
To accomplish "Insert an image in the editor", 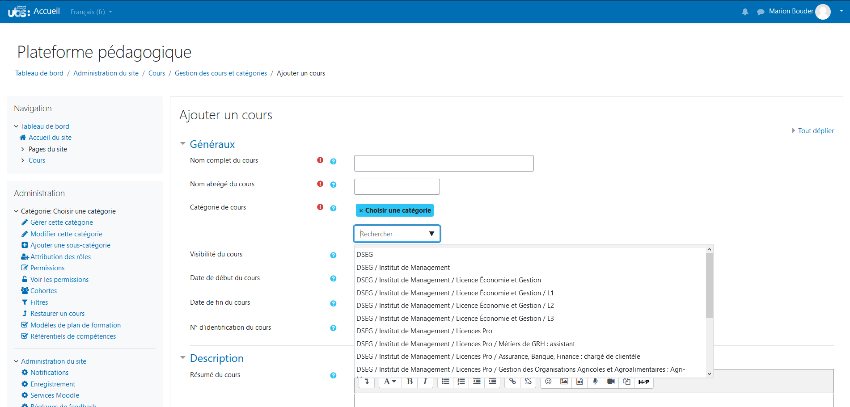I will [x=564, y=382].
